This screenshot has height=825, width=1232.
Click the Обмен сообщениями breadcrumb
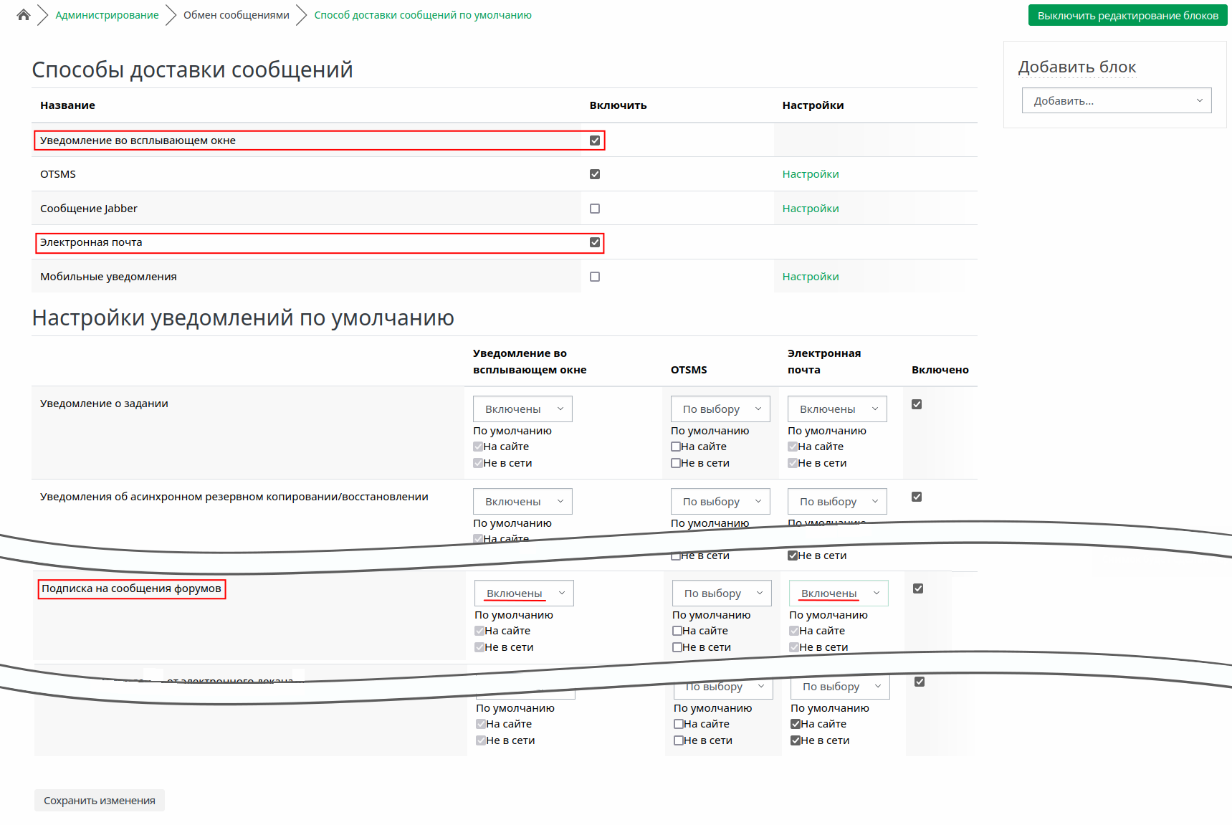[237, 15]
